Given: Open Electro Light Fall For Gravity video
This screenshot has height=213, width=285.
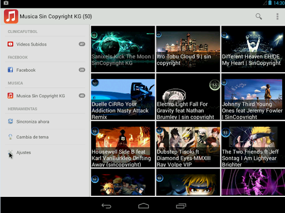Looking at the screenshot, I should [188, 97].
